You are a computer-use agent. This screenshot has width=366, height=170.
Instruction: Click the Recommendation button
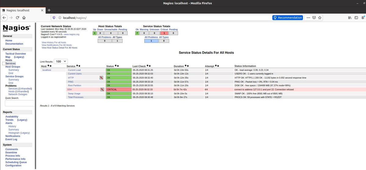pos(288,18)
